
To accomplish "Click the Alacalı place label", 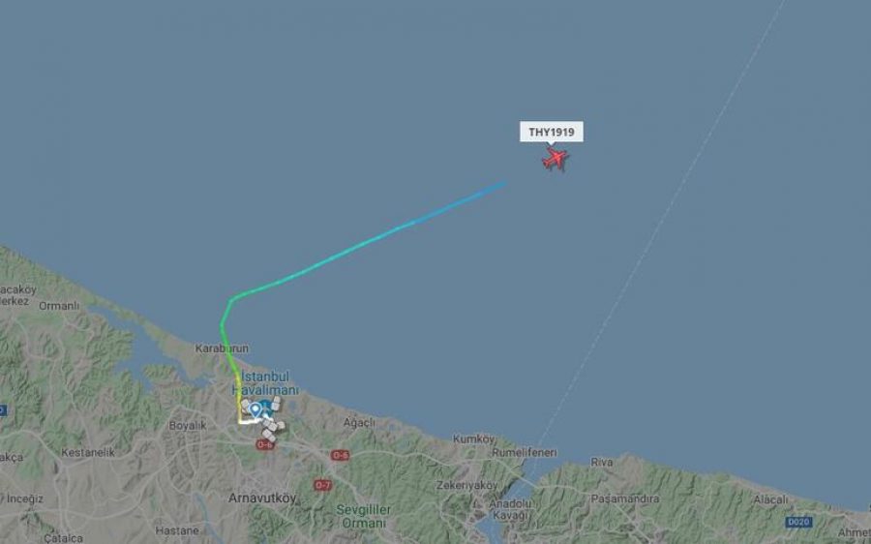I will (x=770, y=499).
